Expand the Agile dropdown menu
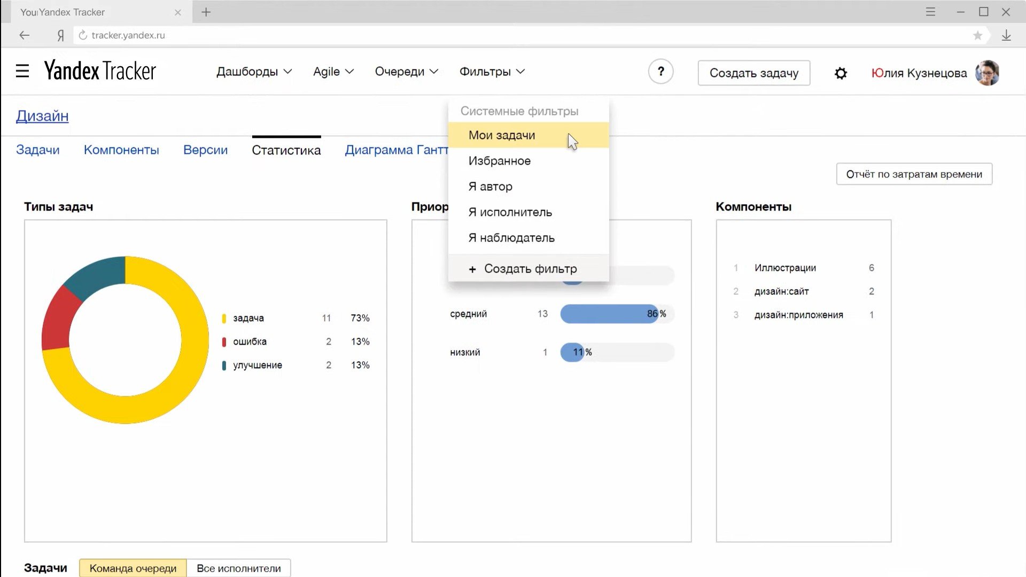This screenshot has height=577, width=1026. click(x=333, y=72)
